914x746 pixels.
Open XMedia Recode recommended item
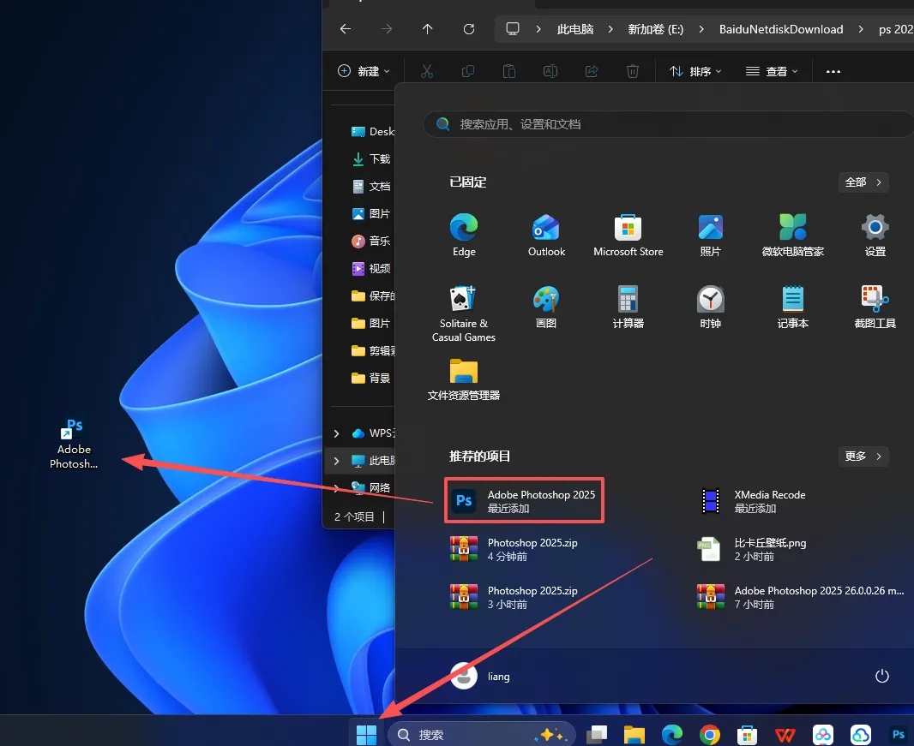point(753,501)
